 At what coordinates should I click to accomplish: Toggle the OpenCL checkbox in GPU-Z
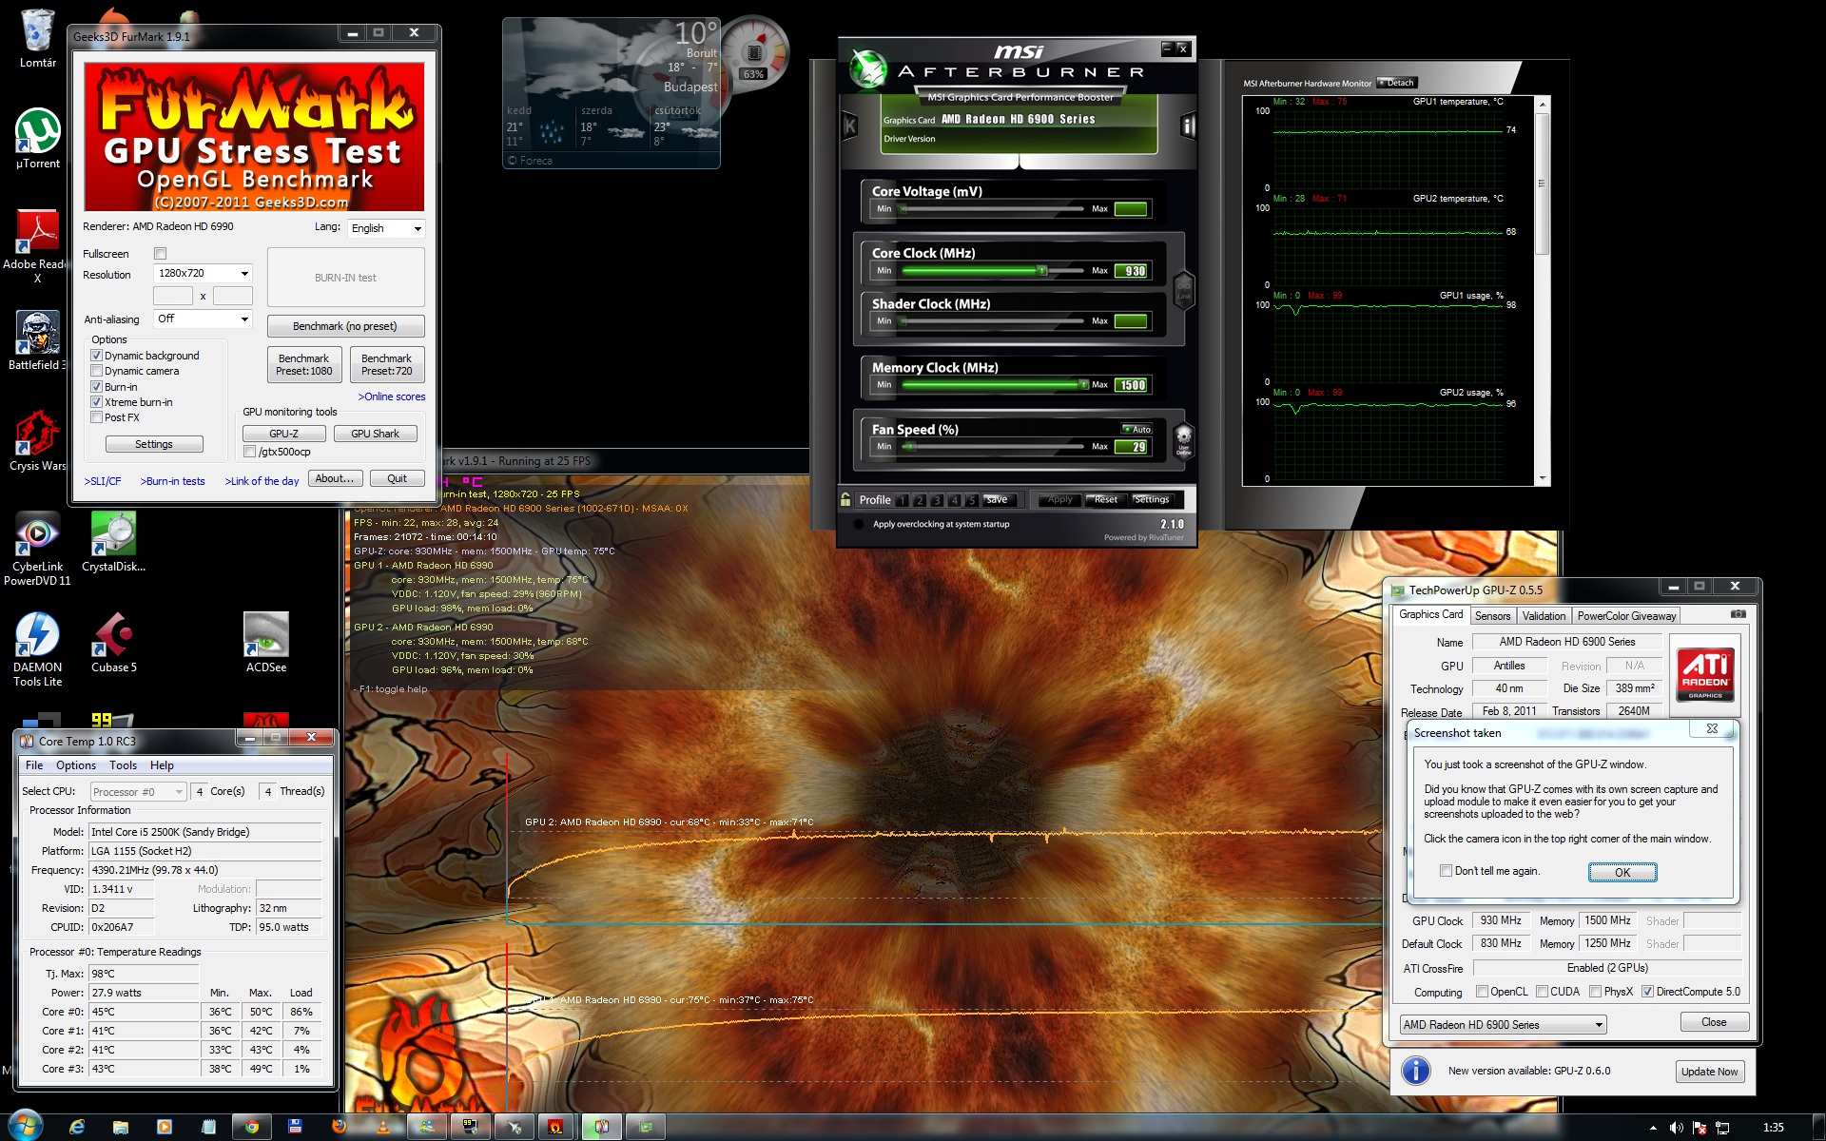point(1482,992)
